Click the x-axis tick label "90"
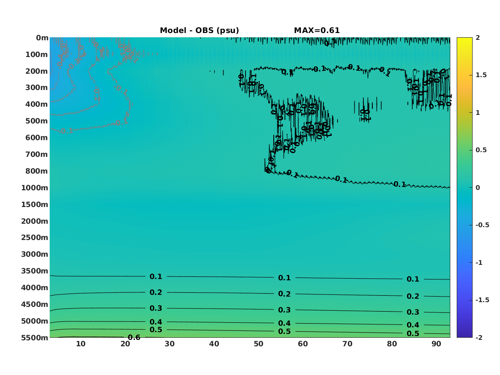 point(436,344)
